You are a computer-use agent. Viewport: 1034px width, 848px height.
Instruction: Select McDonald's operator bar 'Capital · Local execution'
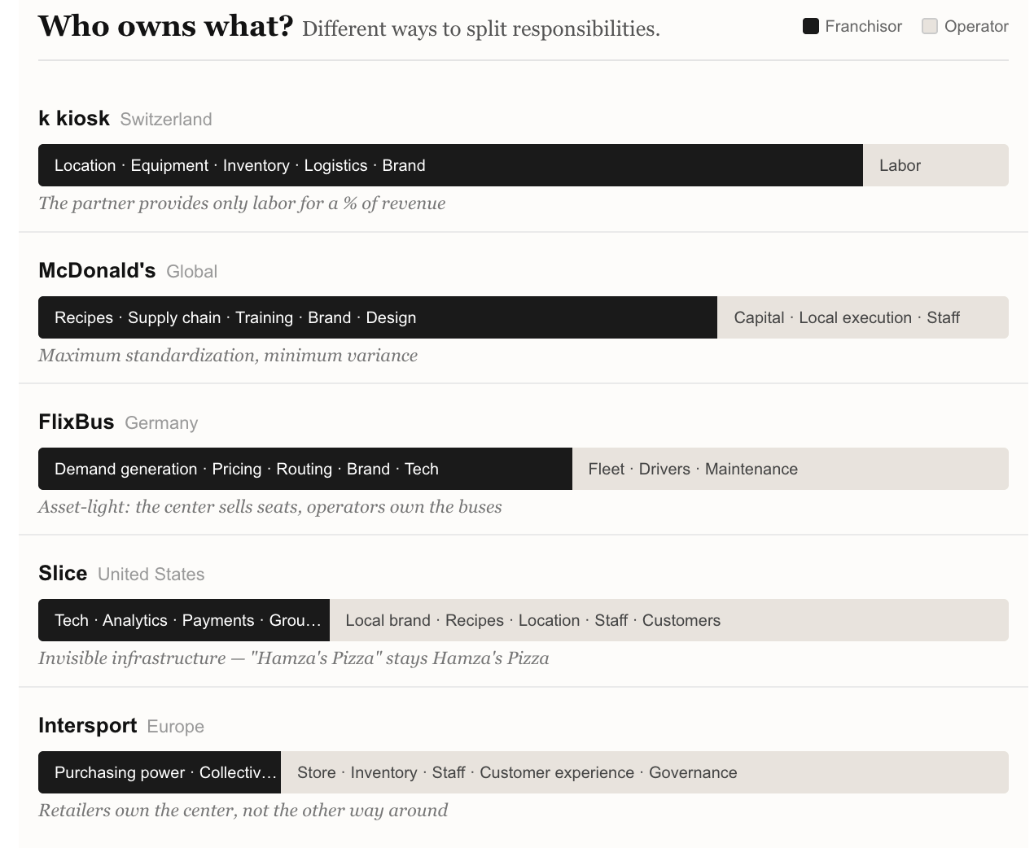tap(863, 317)
